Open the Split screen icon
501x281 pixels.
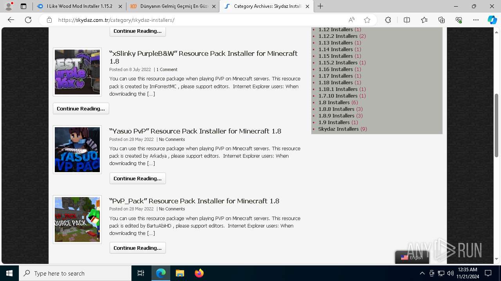[x=407, y=20]
